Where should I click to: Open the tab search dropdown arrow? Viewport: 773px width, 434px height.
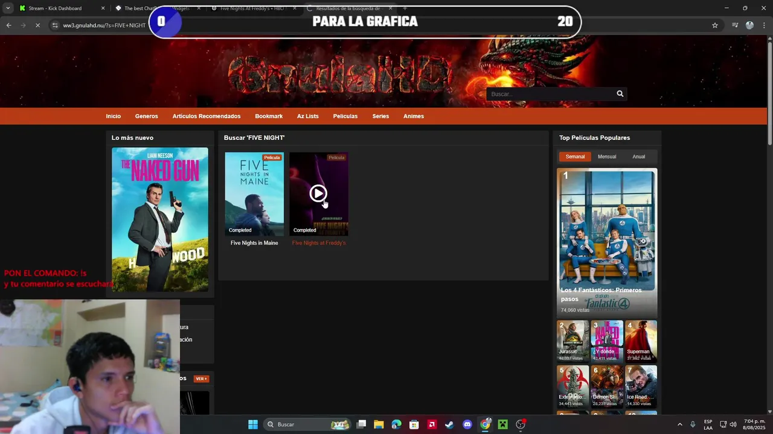pos(8,8)
